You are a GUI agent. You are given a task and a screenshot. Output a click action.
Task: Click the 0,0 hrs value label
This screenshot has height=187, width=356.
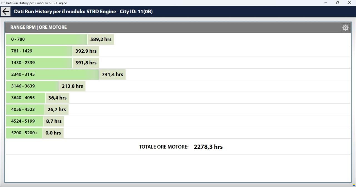pyautogui.click(x=53, y=133)
